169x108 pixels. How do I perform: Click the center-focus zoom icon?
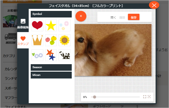tap(149, 97)
